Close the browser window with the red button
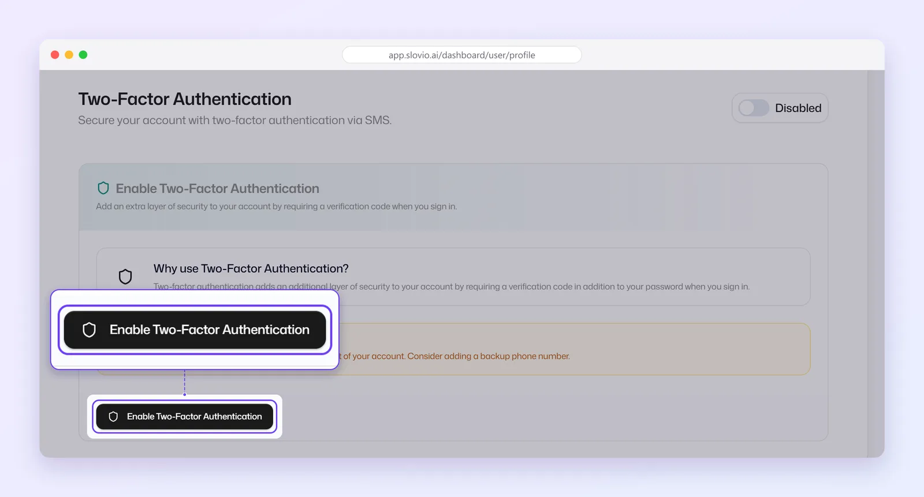 [x=55, y=55]
